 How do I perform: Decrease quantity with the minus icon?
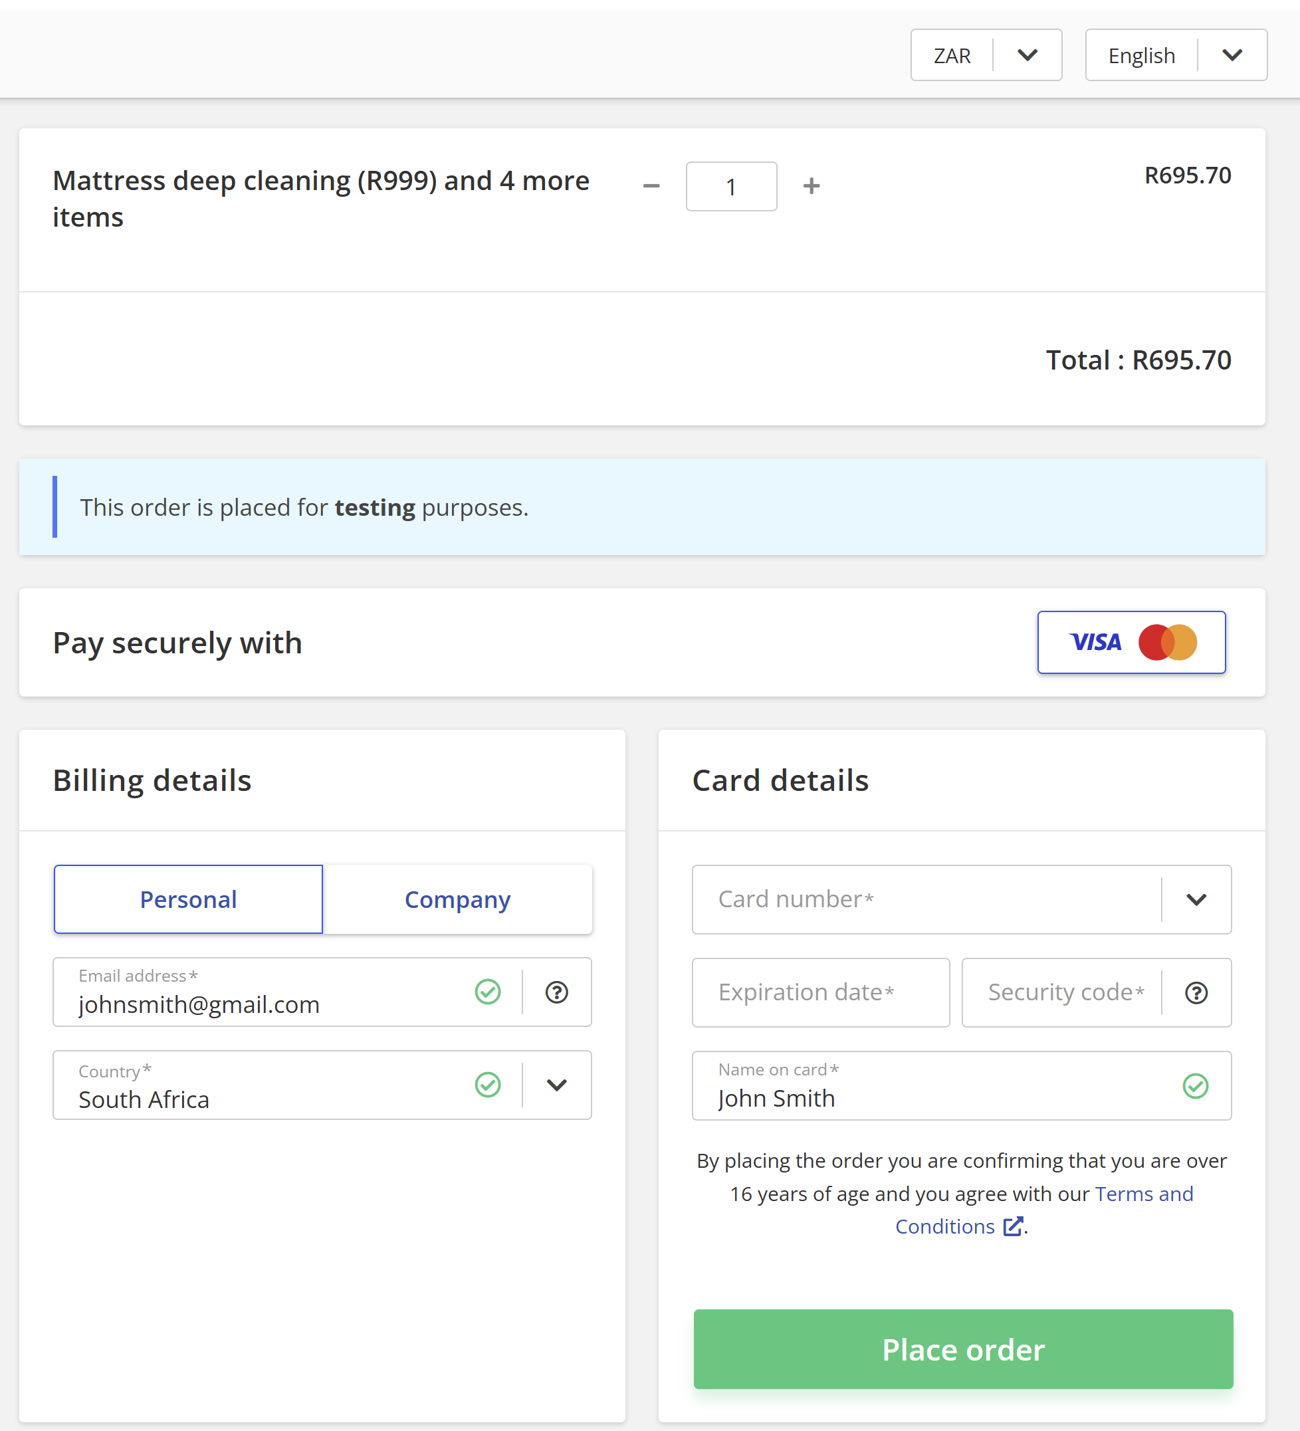[x=651, y=187]
